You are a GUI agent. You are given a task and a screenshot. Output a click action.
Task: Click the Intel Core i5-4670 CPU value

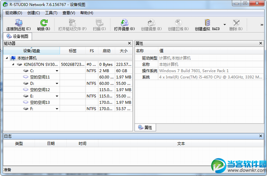pyautogui.click(x=211, y=77)
